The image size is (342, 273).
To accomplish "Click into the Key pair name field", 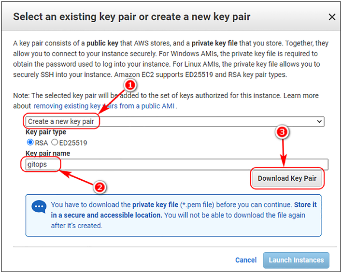I will click(x=177, y=164).
